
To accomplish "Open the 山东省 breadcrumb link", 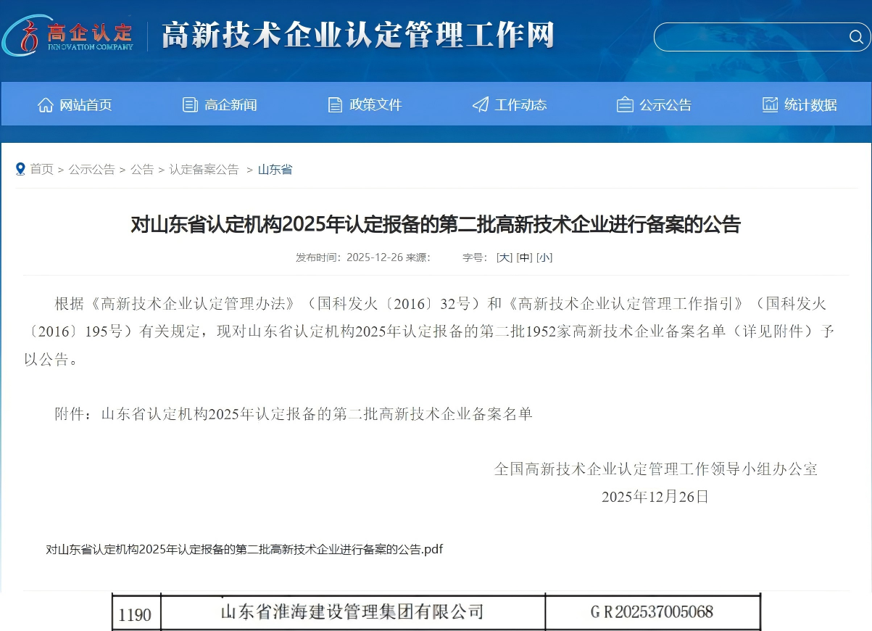I will pyautogui.click(x=275, y=169).
